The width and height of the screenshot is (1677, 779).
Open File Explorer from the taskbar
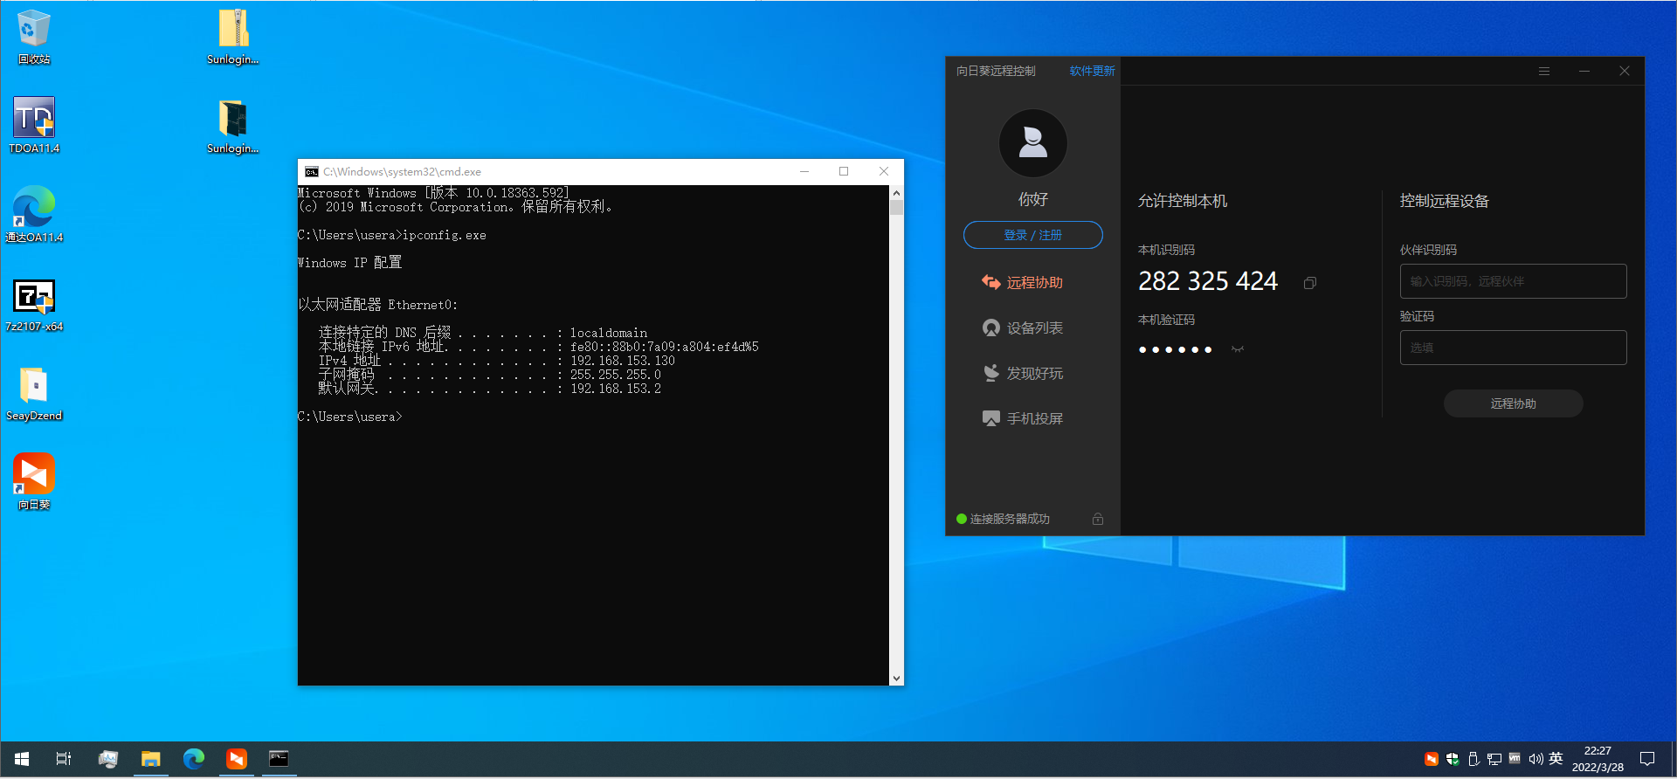[151, 759]
